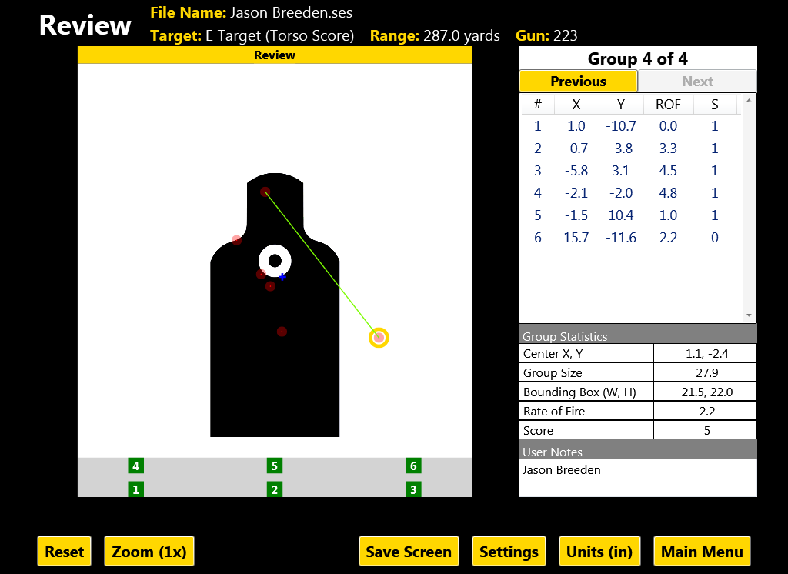Select green group marker 1

point(135,489)
